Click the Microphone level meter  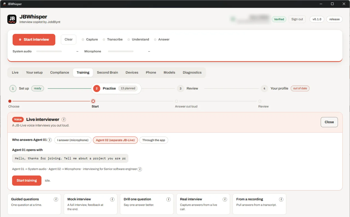[x=121, y=51]
